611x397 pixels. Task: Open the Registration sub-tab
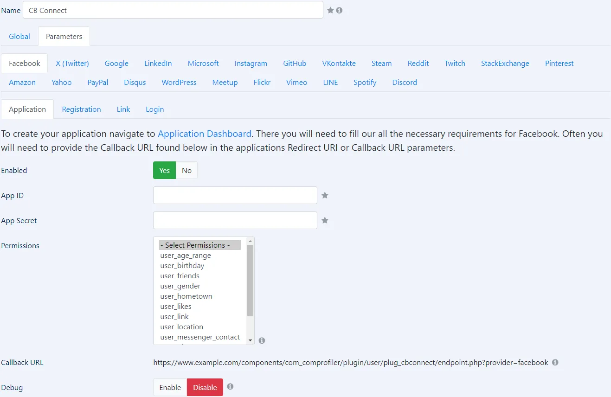(82, 109)
